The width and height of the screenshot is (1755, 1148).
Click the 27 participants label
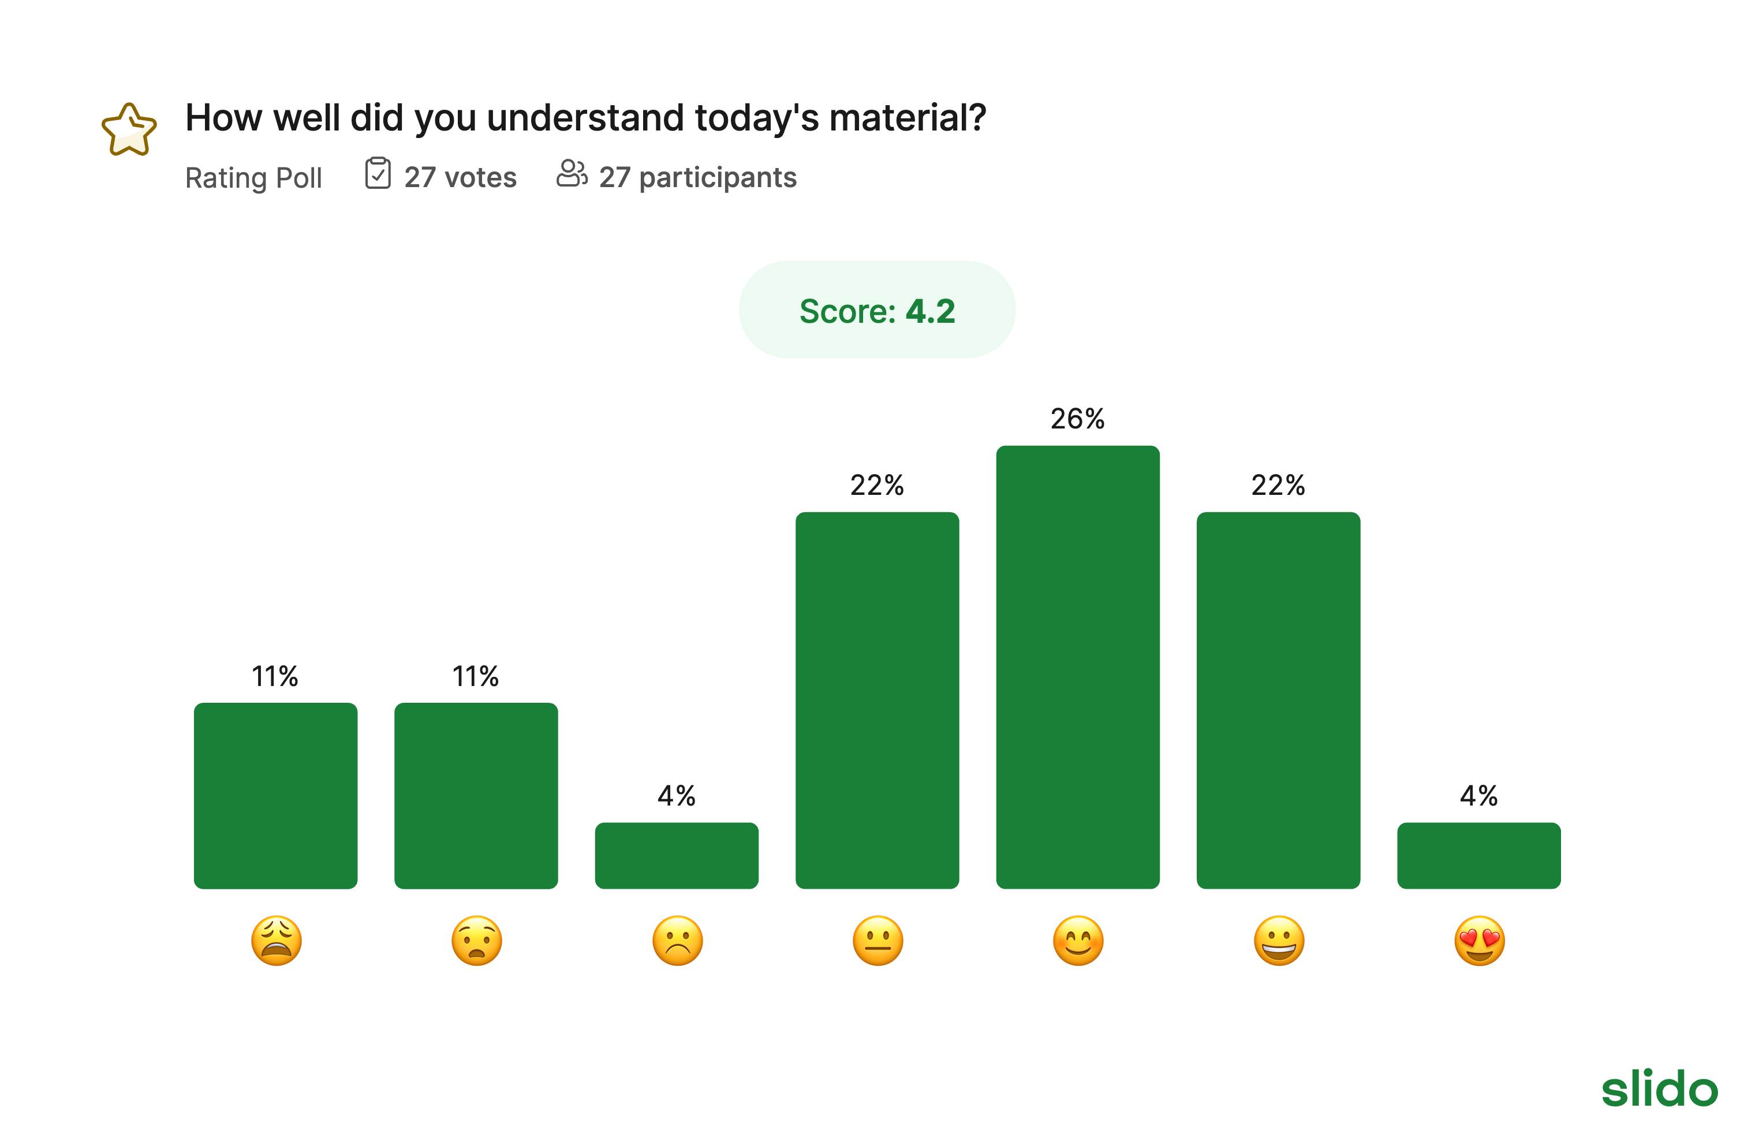697,178
